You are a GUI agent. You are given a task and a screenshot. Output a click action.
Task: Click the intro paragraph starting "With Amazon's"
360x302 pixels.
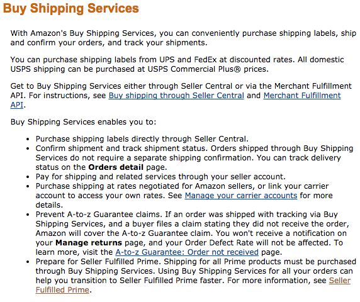click(x=183, y=38)
